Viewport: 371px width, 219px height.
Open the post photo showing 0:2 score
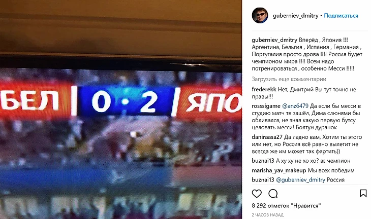point(121,109)
